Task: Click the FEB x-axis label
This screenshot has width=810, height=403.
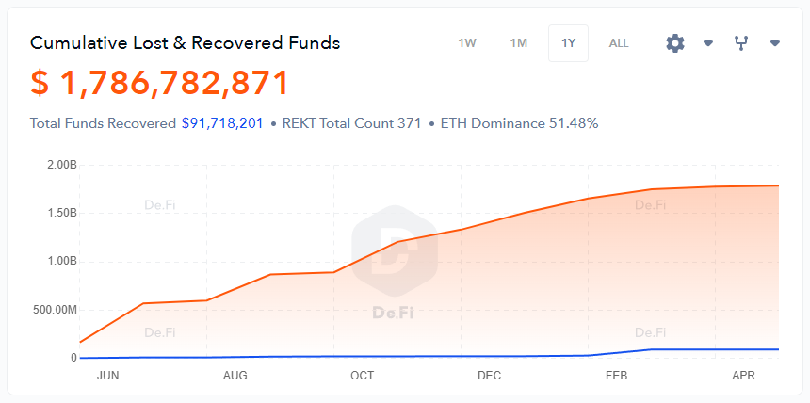Action: pos(616,376)
